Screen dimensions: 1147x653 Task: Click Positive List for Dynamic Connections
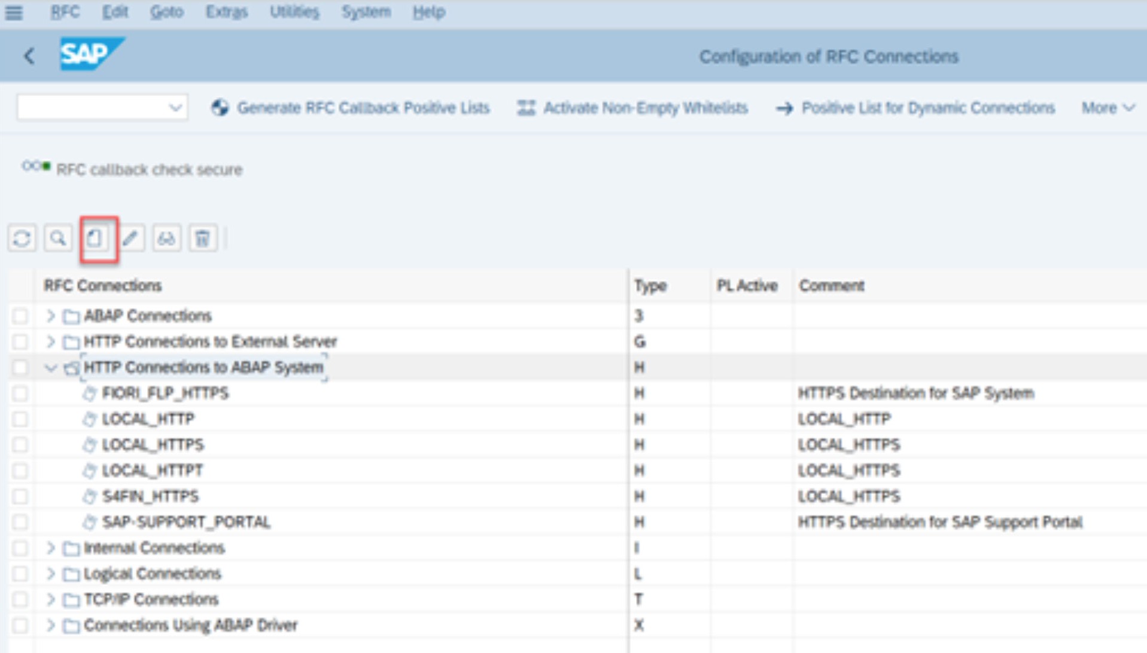928,108
